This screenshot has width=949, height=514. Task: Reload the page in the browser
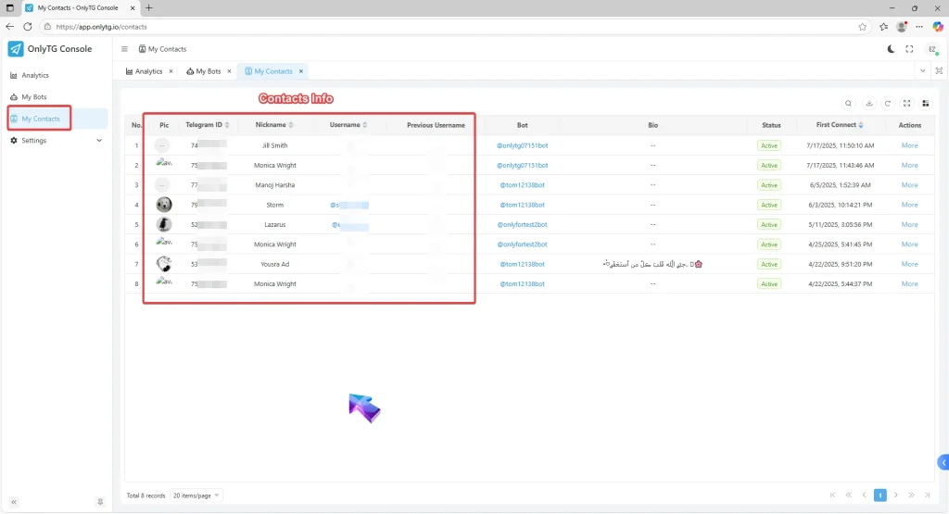[27, 27]
